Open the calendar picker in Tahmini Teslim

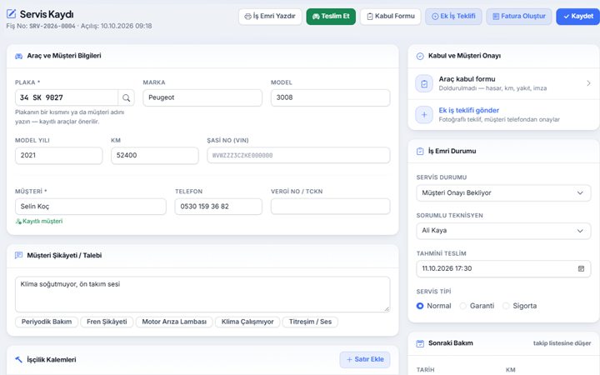click(581, 268)
